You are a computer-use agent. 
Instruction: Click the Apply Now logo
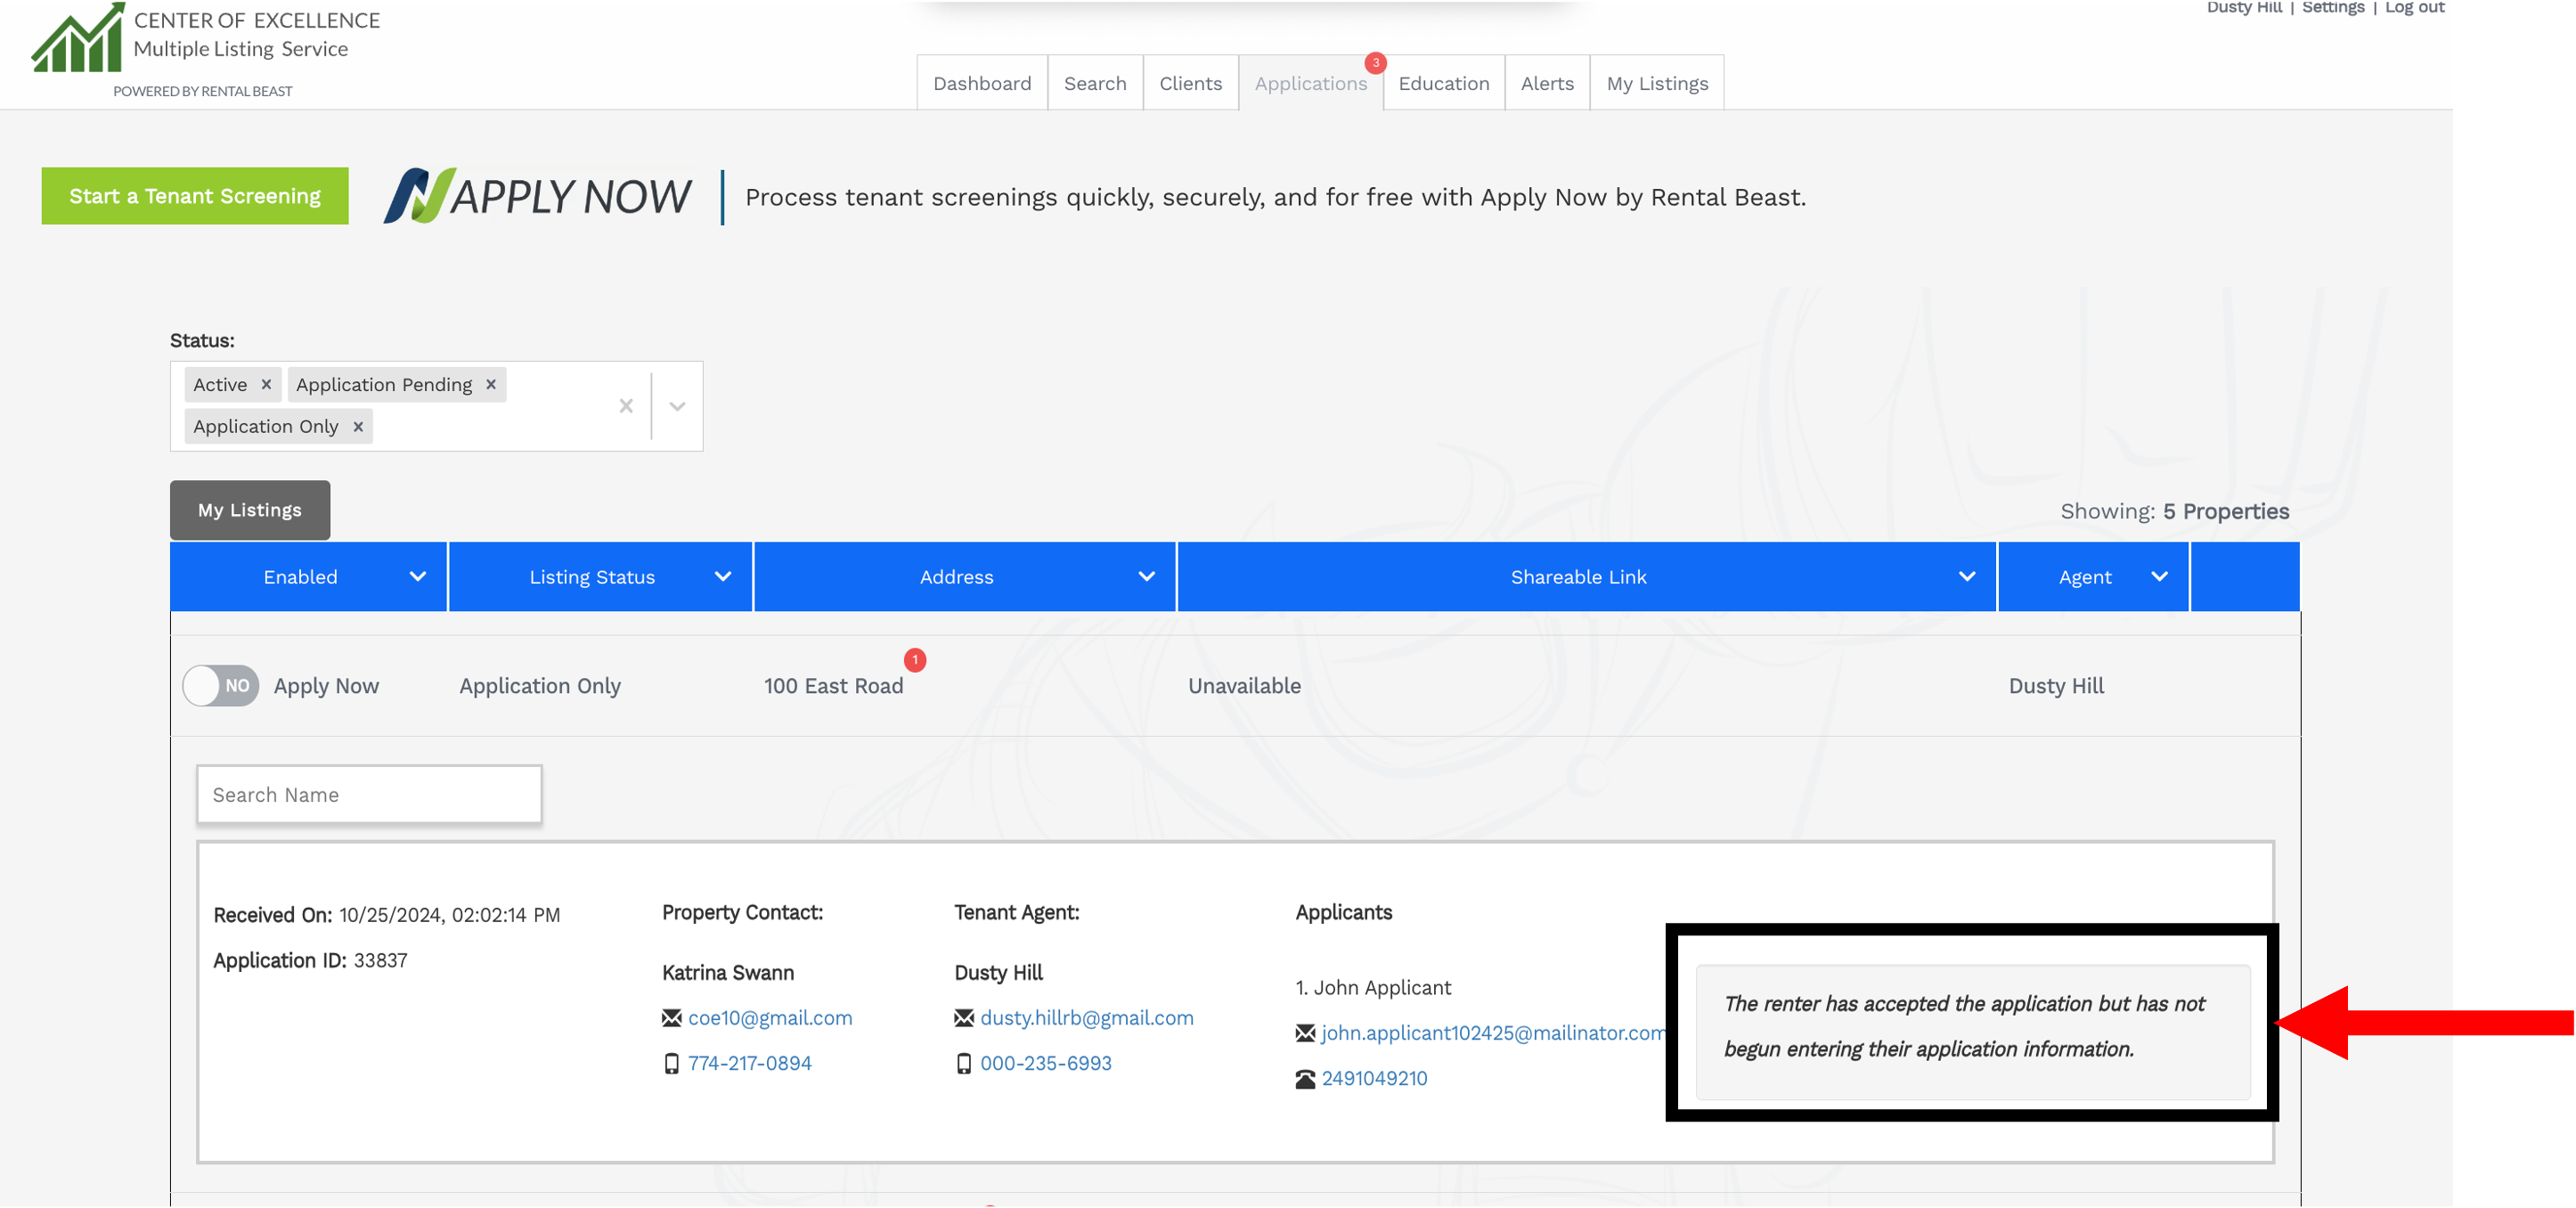[538, 196]
